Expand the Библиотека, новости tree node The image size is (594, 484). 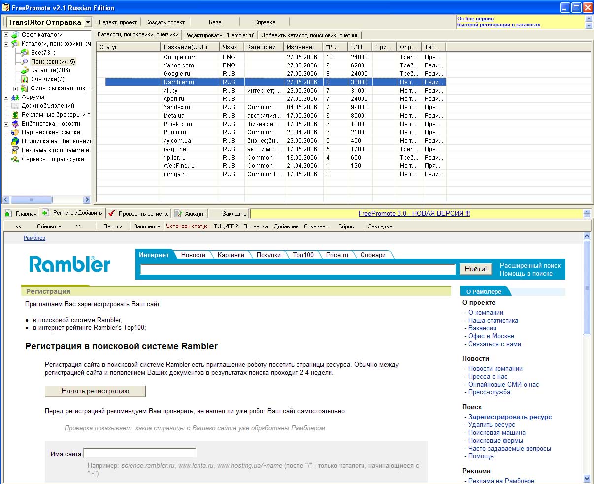(x=6, y=124)
